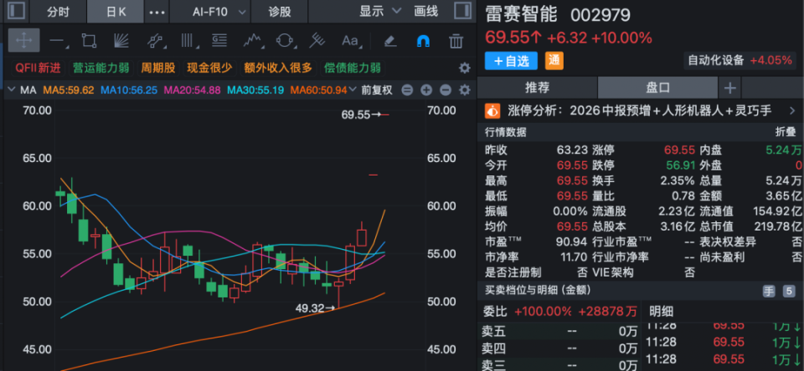Expand the 涨停分析 arrow on the right
This screenshot has height=371, width=804.
click(x=793, y=110)
